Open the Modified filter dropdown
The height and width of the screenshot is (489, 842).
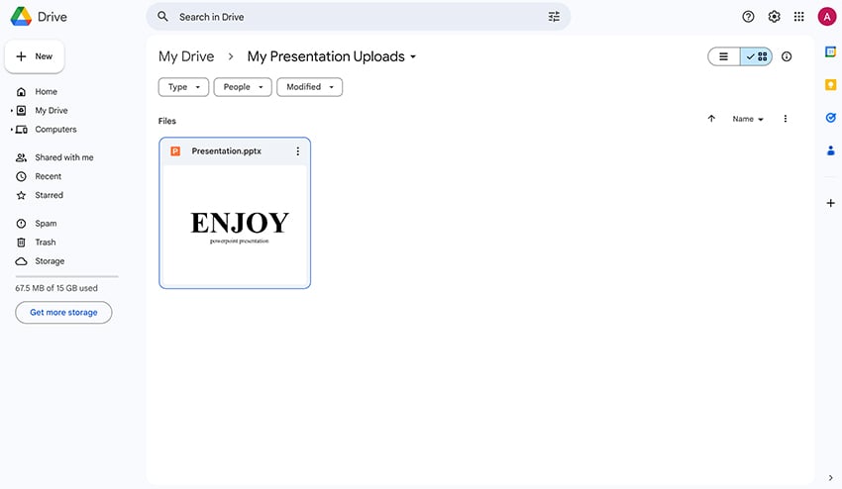pos(309,87)
